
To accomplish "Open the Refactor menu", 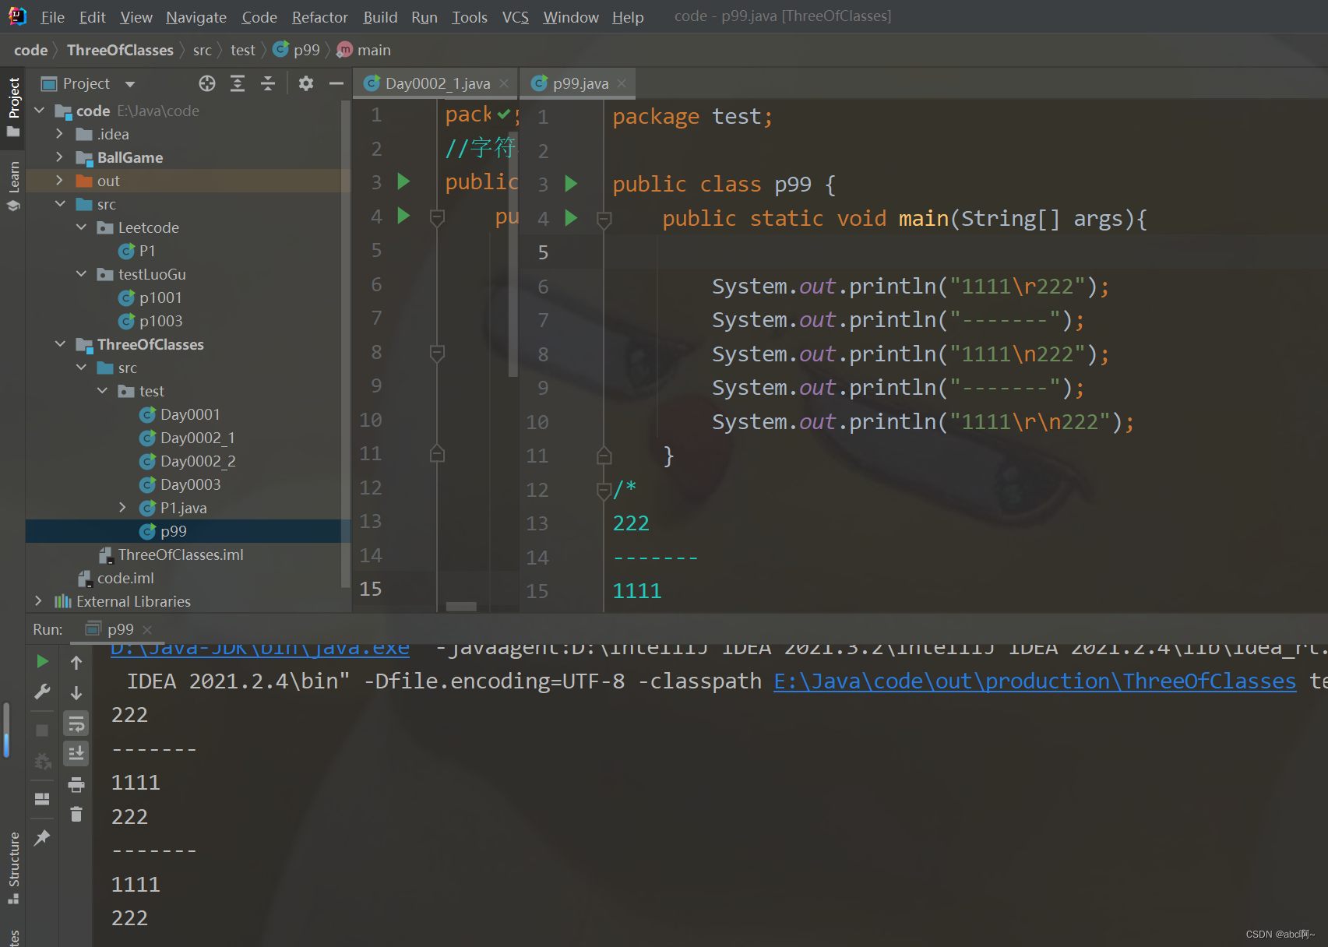I will coord(319,17).
